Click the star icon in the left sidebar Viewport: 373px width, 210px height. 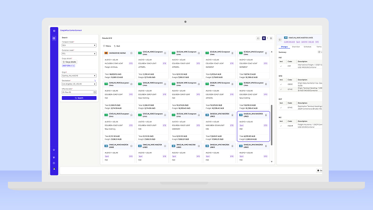coord(54,149)
